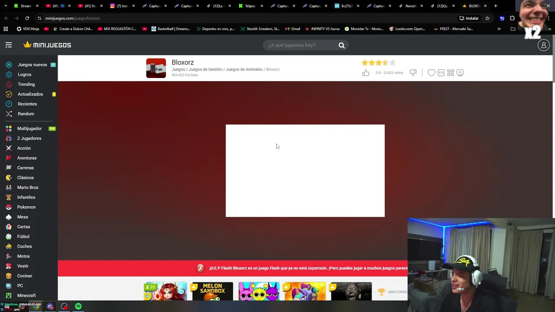Click the address bar URL
This screenshot has width=555, height=312.
pos(72,18)
